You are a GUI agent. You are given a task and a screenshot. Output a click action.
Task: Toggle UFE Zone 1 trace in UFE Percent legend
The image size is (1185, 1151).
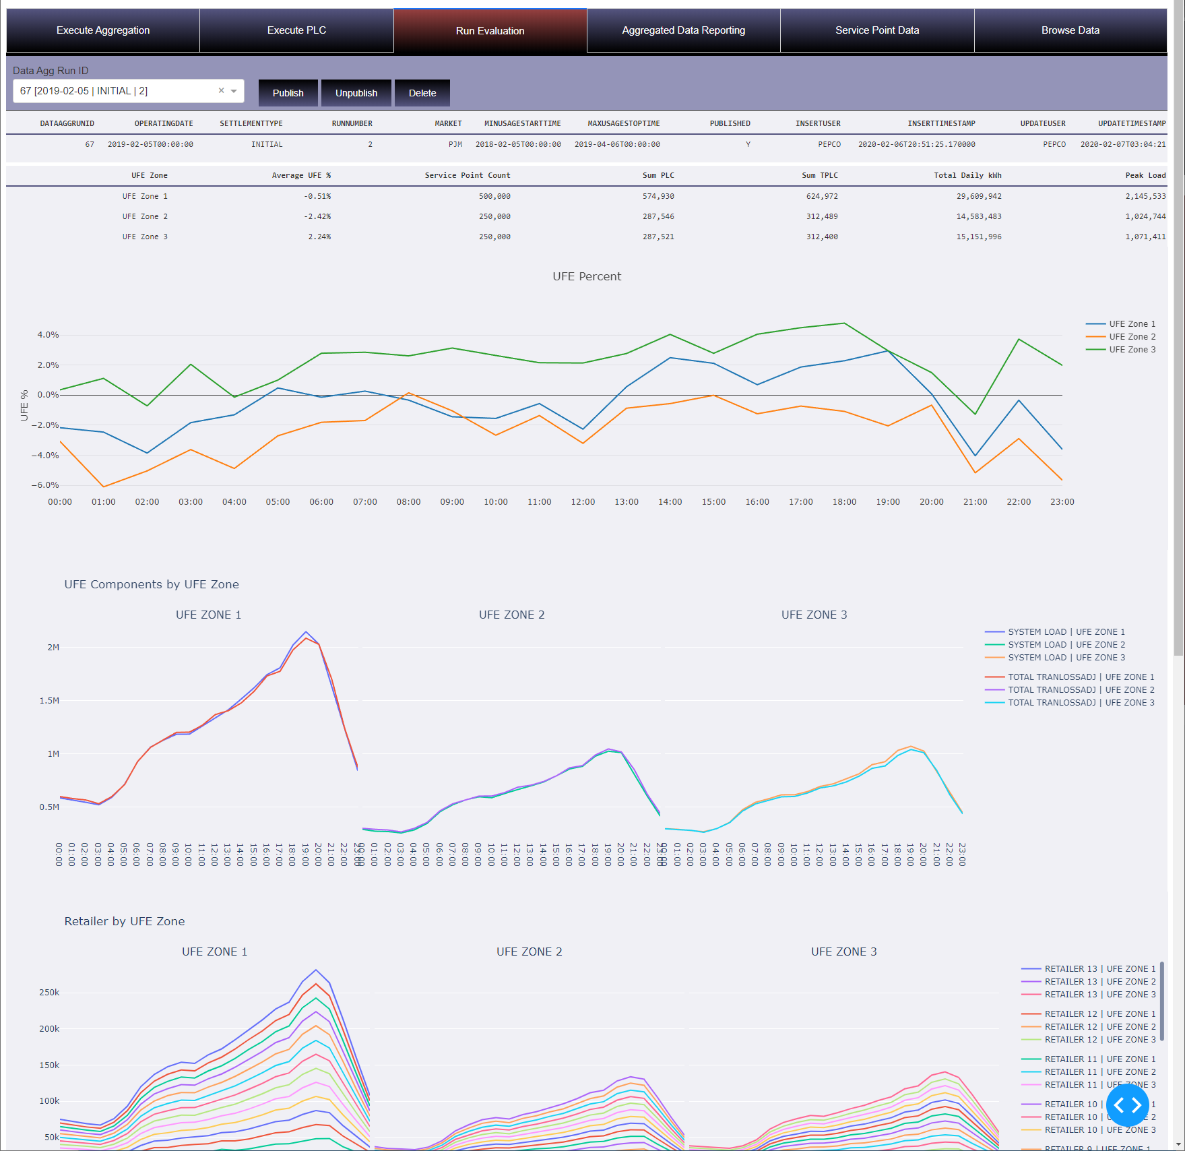[x=1121, y=324]
